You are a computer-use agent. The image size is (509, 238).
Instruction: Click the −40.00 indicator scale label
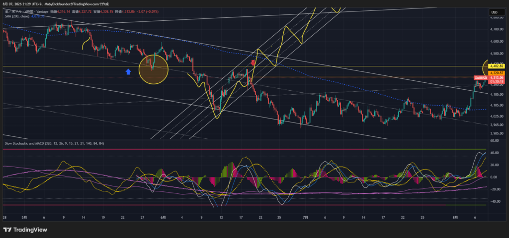tap(495, 201)
